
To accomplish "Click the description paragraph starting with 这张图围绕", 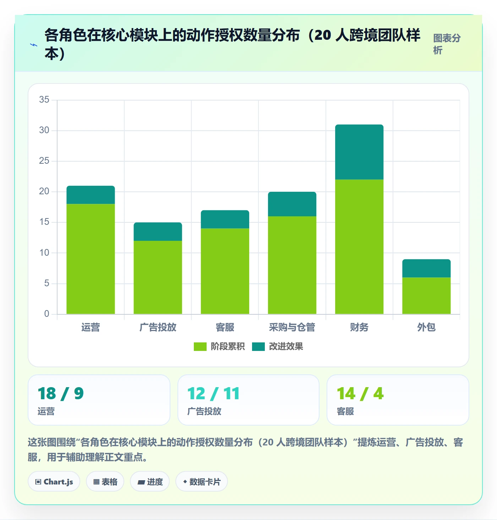I will click(x=246, y=449).
